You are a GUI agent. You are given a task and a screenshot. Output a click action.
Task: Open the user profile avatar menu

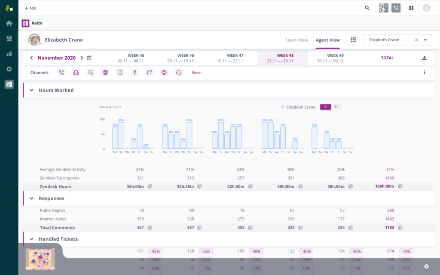point(426,8)
